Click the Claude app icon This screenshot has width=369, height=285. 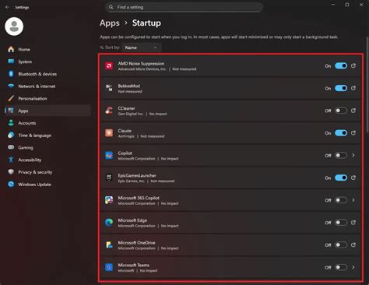coord(109,133)
